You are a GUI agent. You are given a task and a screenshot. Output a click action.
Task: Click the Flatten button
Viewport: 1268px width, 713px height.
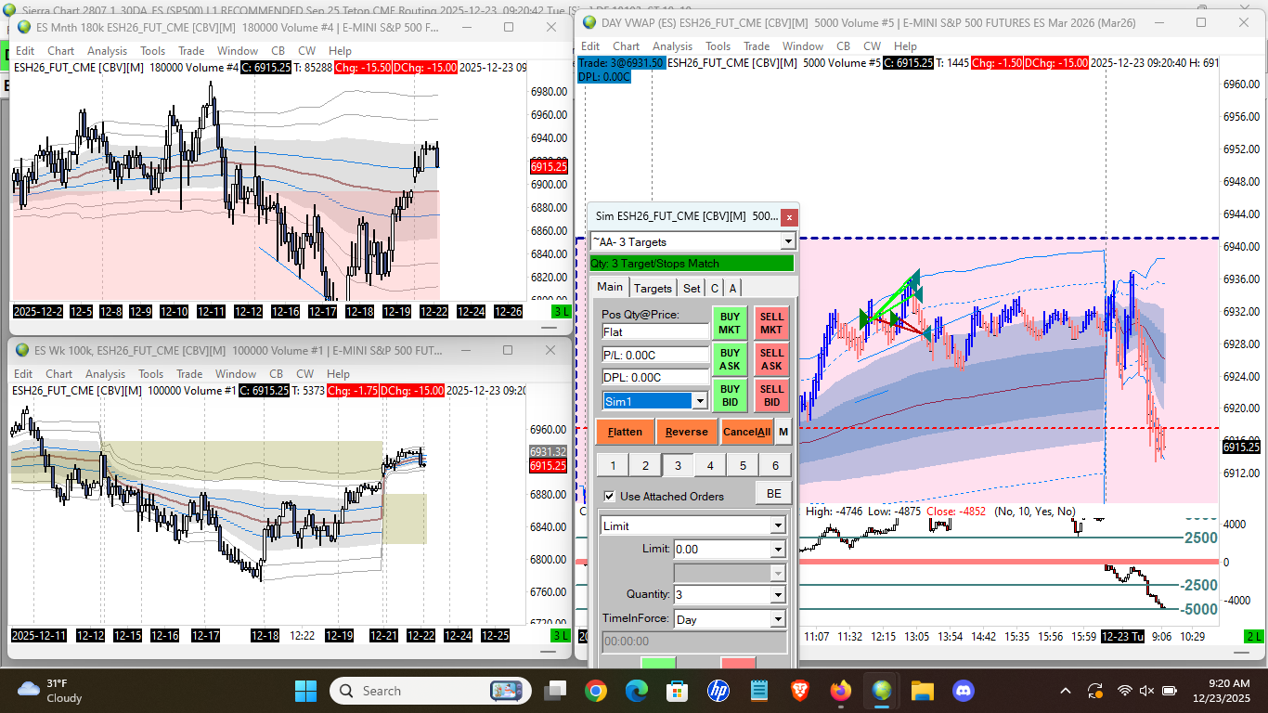[x=625, y=432]
